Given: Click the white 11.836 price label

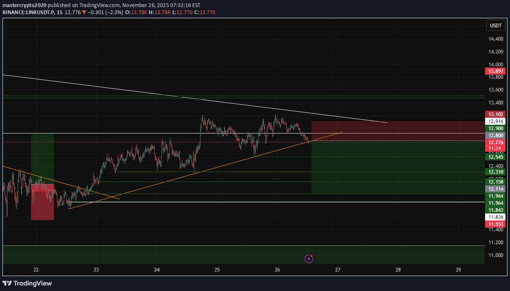Looking at the screenshot, I should click(x=495, y=217).
